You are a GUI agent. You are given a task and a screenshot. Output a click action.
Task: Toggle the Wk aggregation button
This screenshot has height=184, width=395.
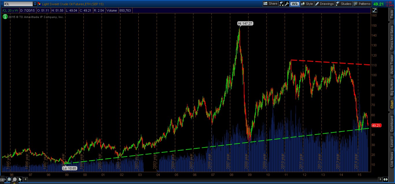(294, 4)
